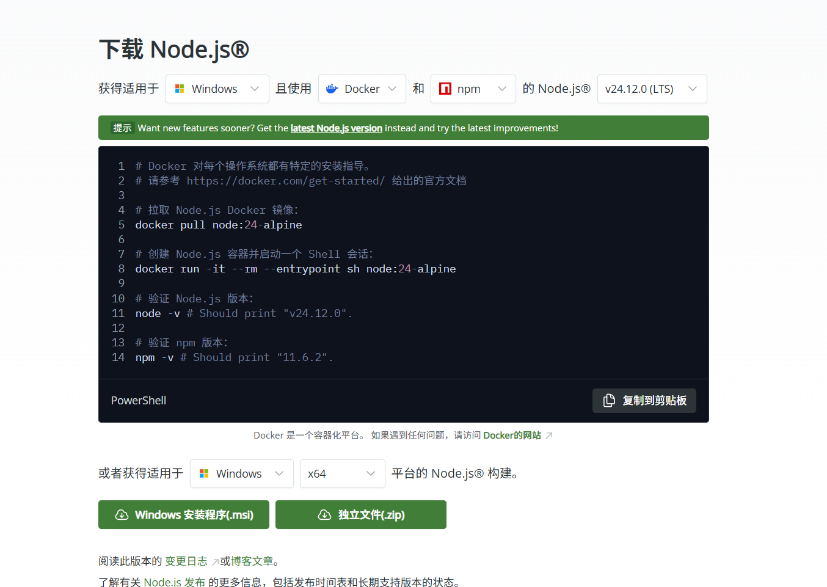The height and width of the screenshot is (587, 827).
Task: Click the external link arrow next to Docker的网站
Action: (548, 434)
